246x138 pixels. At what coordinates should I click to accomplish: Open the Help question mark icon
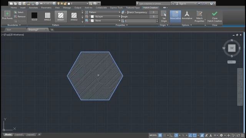(x=211, y=3)
